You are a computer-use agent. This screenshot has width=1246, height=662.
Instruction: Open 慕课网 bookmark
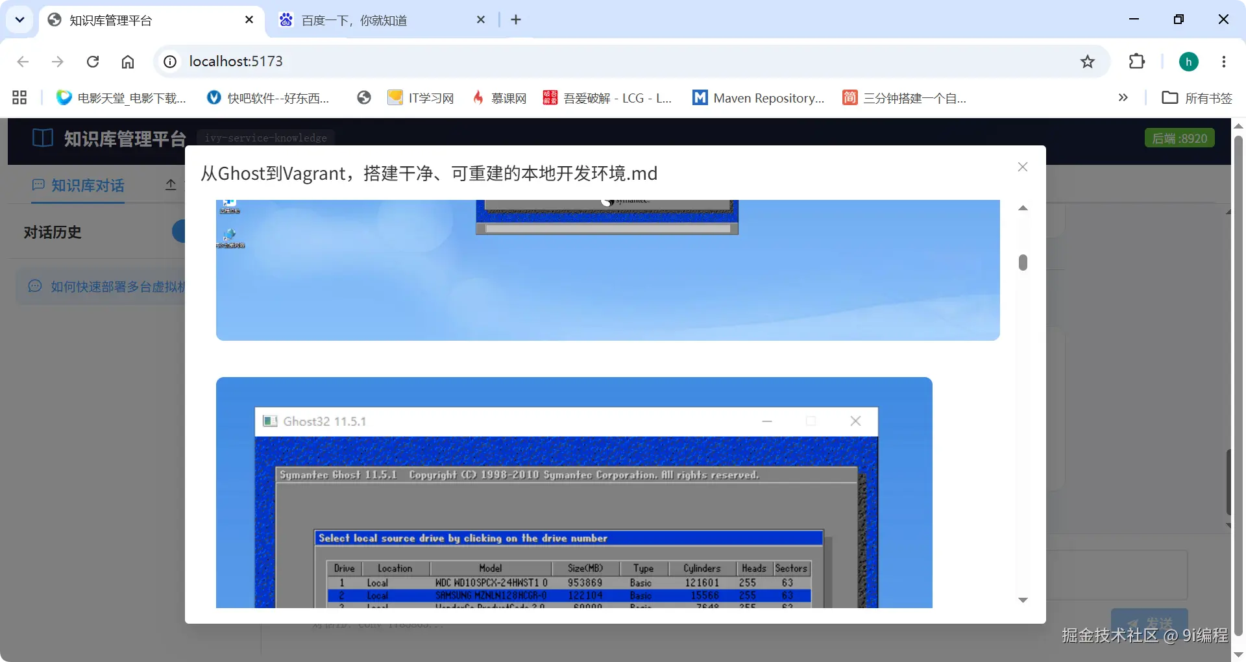point(499,98)
